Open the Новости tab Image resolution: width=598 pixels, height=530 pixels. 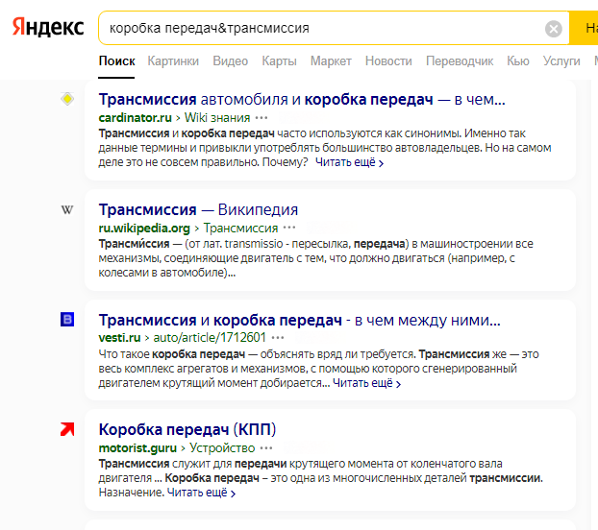[388, 60]
